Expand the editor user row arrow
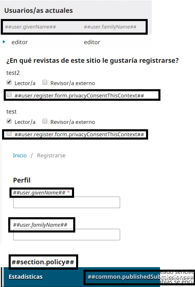 [x=4, y=42]
